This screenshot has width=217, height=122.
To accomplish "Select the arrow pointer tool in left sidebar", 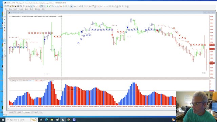I will click(4, 17).
